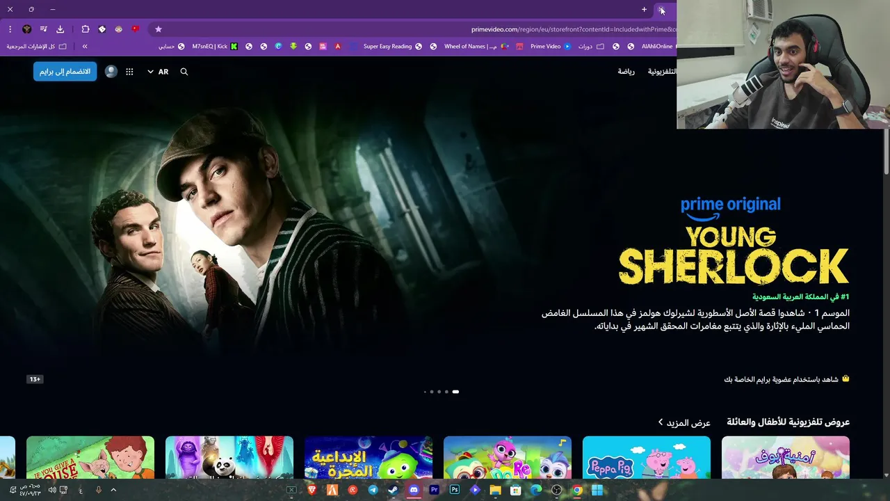Open the التلفزيونية TV menu item
The width and height of the screenshot is (890, 501).
tap(662, 72)
